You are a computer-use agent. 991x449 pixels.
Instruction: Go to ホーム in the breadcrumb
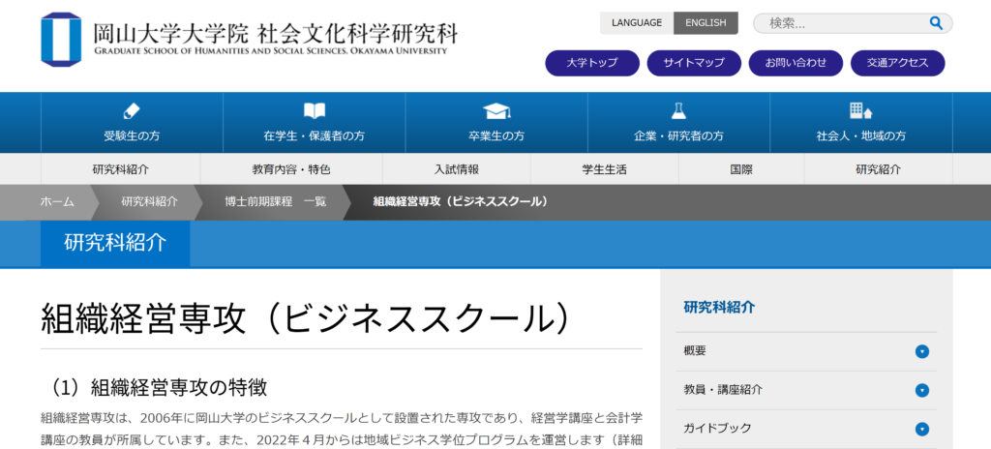(57, 201)
